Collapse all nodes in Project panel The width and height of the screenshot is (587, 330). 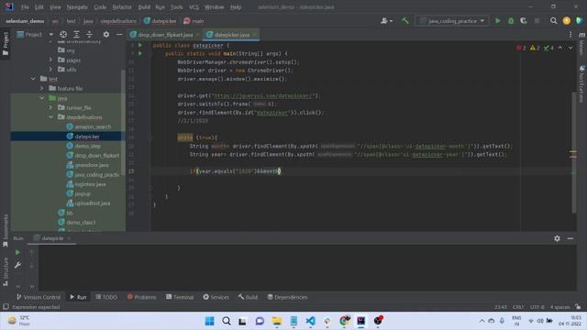89,35
